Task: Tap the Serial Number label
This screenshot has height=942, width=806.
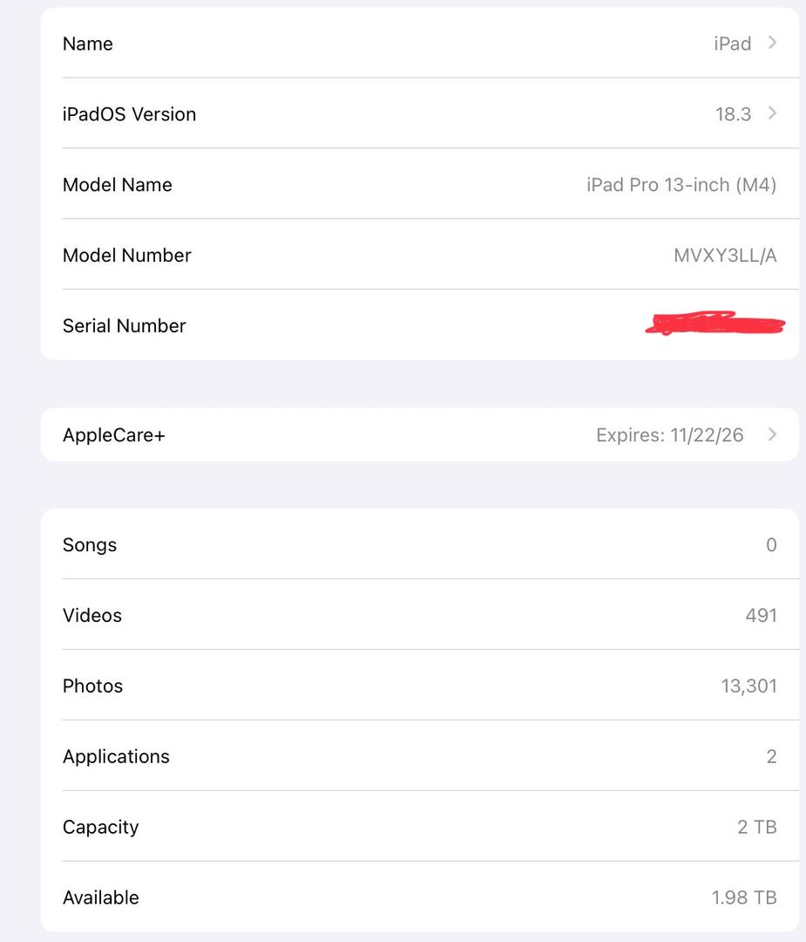Action: point(125,325)
